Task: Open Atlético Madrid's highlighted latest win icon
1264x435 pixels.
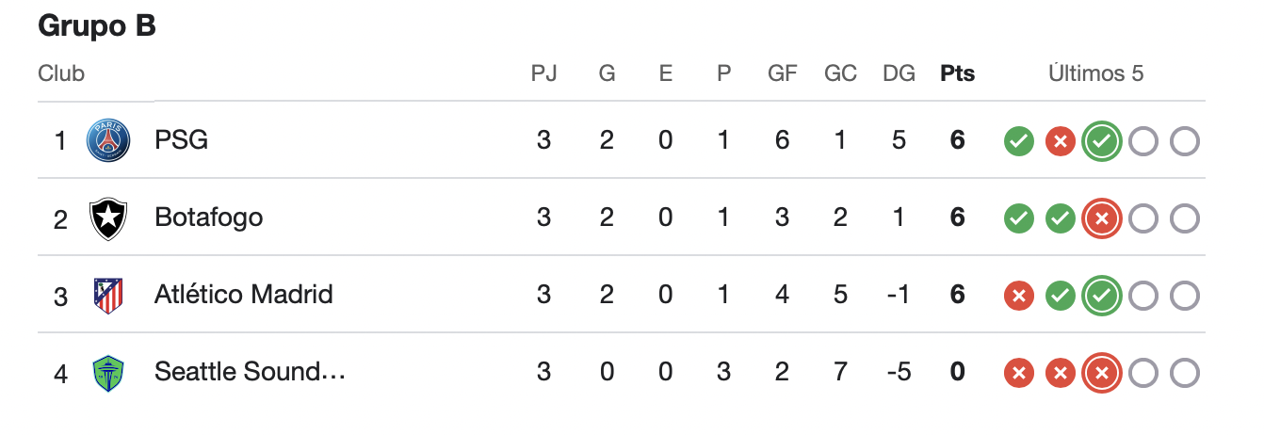Action: 1101,297
